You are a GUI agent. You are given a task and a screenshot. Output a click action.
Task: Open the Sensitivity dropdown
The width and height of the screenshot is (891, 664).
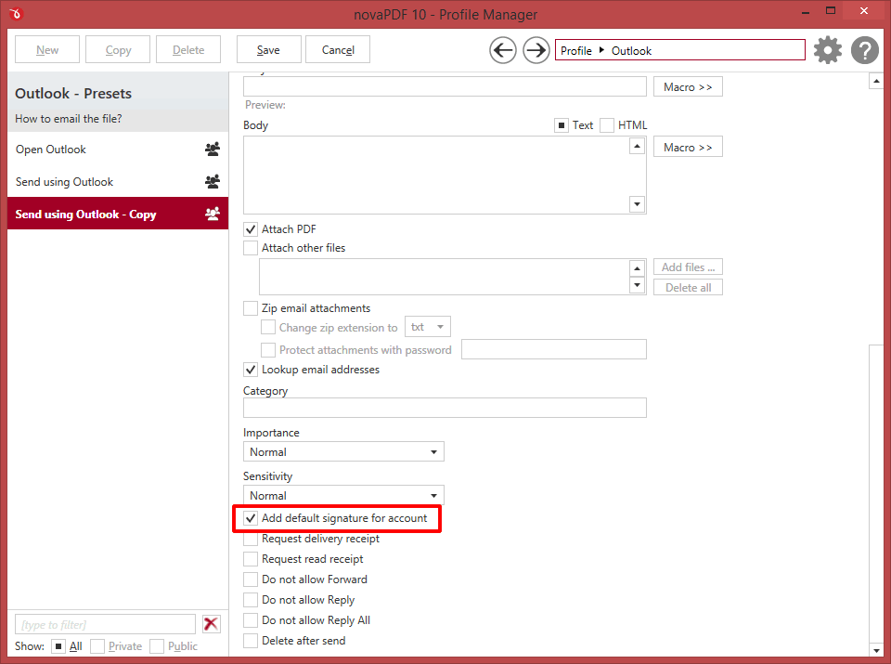coord(343,495)
